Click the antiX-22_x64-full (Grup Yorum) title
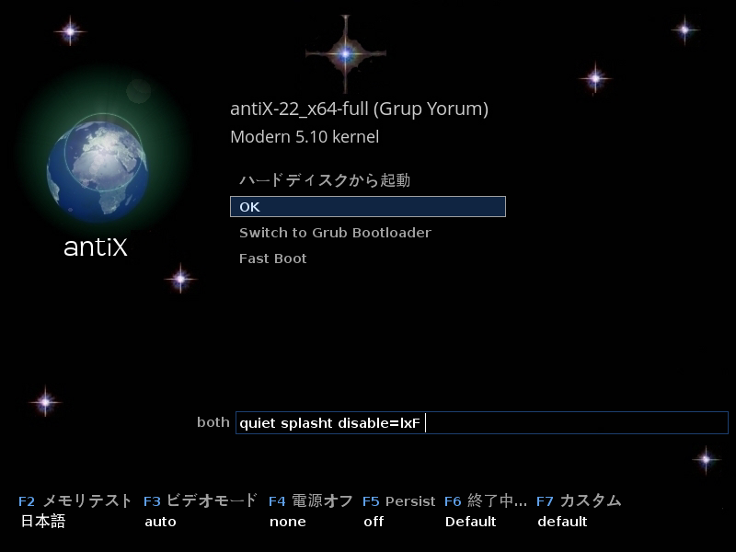This screenshot has width=736, height=552. (359, 109)
